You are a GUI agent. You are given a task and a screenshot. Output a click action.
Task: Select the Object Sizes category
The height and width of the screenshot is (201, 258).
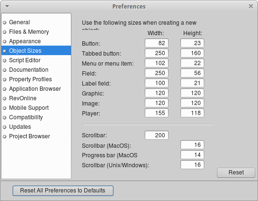coord(36,50)
